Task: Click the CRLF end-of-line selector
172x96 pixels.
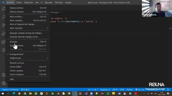Action: [x=122, y=90]
